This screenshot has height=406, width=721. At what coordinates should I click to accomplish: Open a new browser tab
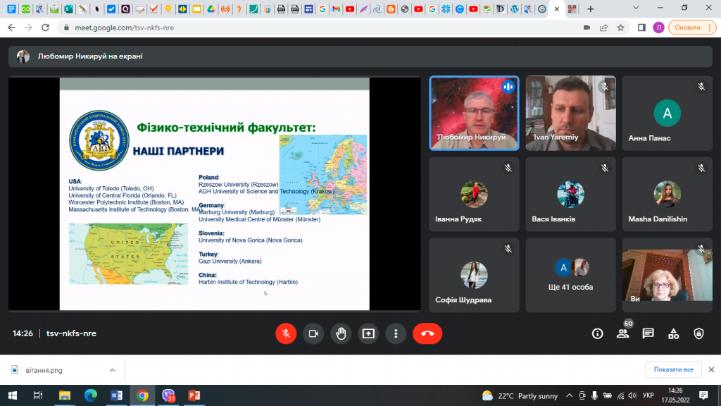pos(590,9)
